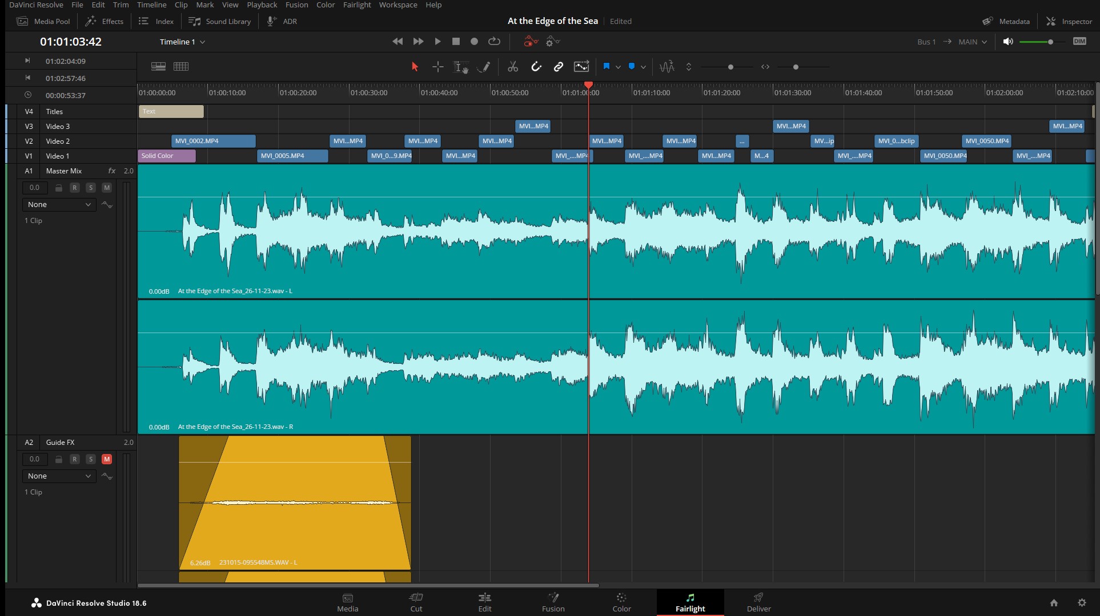Adjust the horizontal zoom slider

pos(804,67)
